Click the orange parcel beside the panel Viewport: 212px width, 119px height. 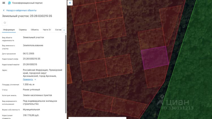[x=69, y=74]
